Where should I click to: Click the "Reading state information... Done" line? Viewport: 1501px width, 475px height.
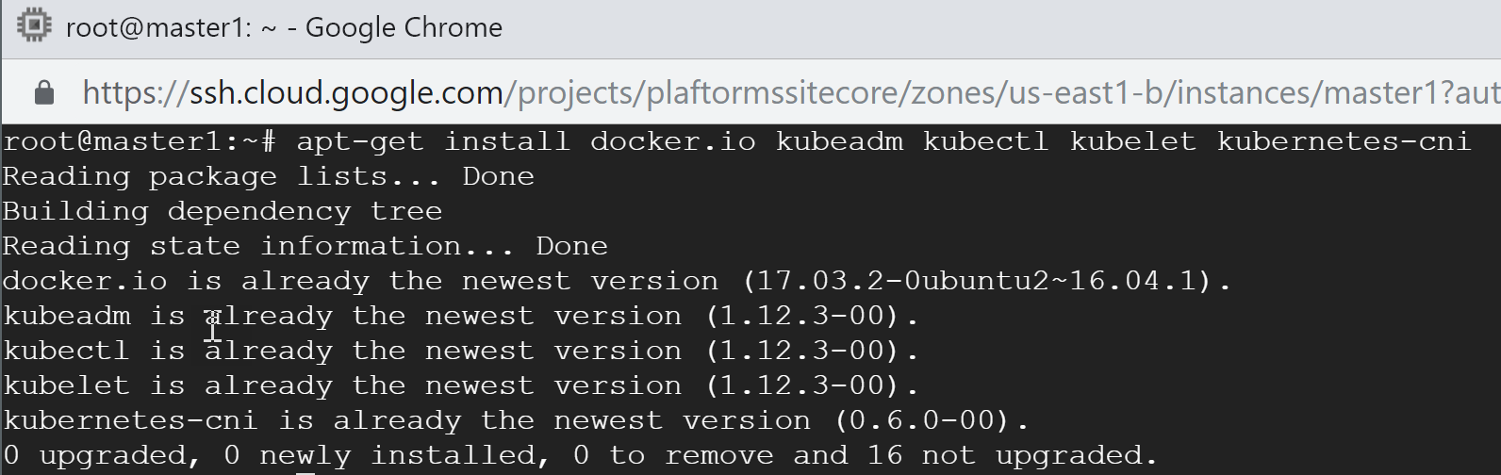305,247
